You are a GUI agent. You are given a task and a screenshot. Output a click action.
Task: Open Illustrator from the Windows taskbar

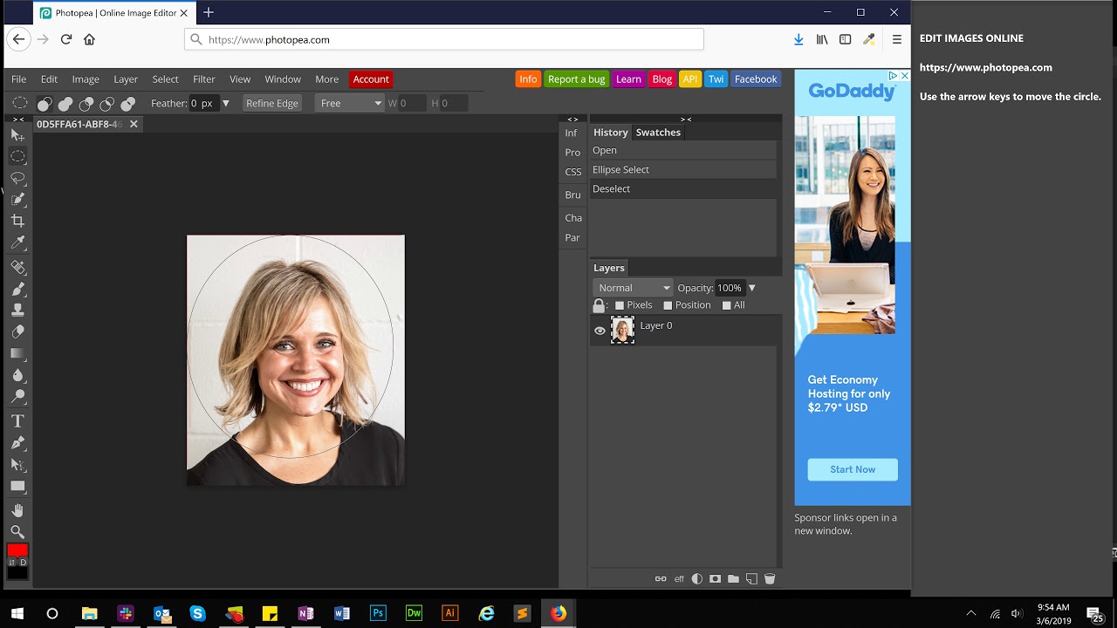pos(450,613)
